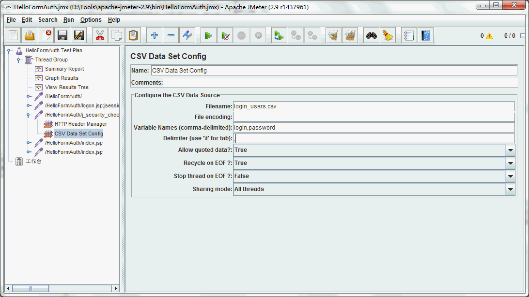Viewport: 529px width, 297px height.
Task: Open a test plan file icon
Action: (30, 35)
